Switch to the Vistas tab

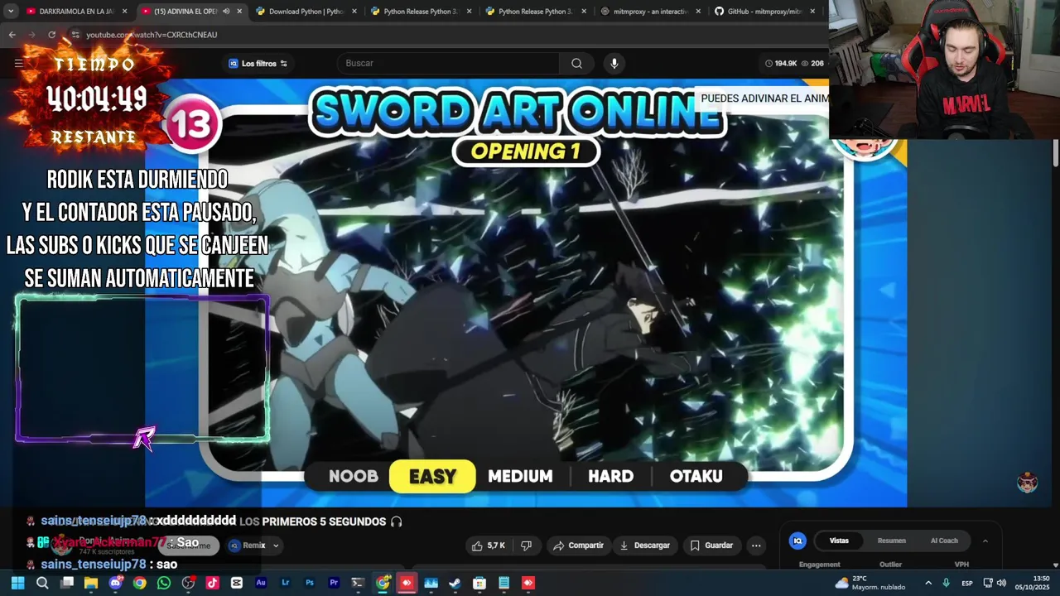pyautogui.click(x=839, y=541)
